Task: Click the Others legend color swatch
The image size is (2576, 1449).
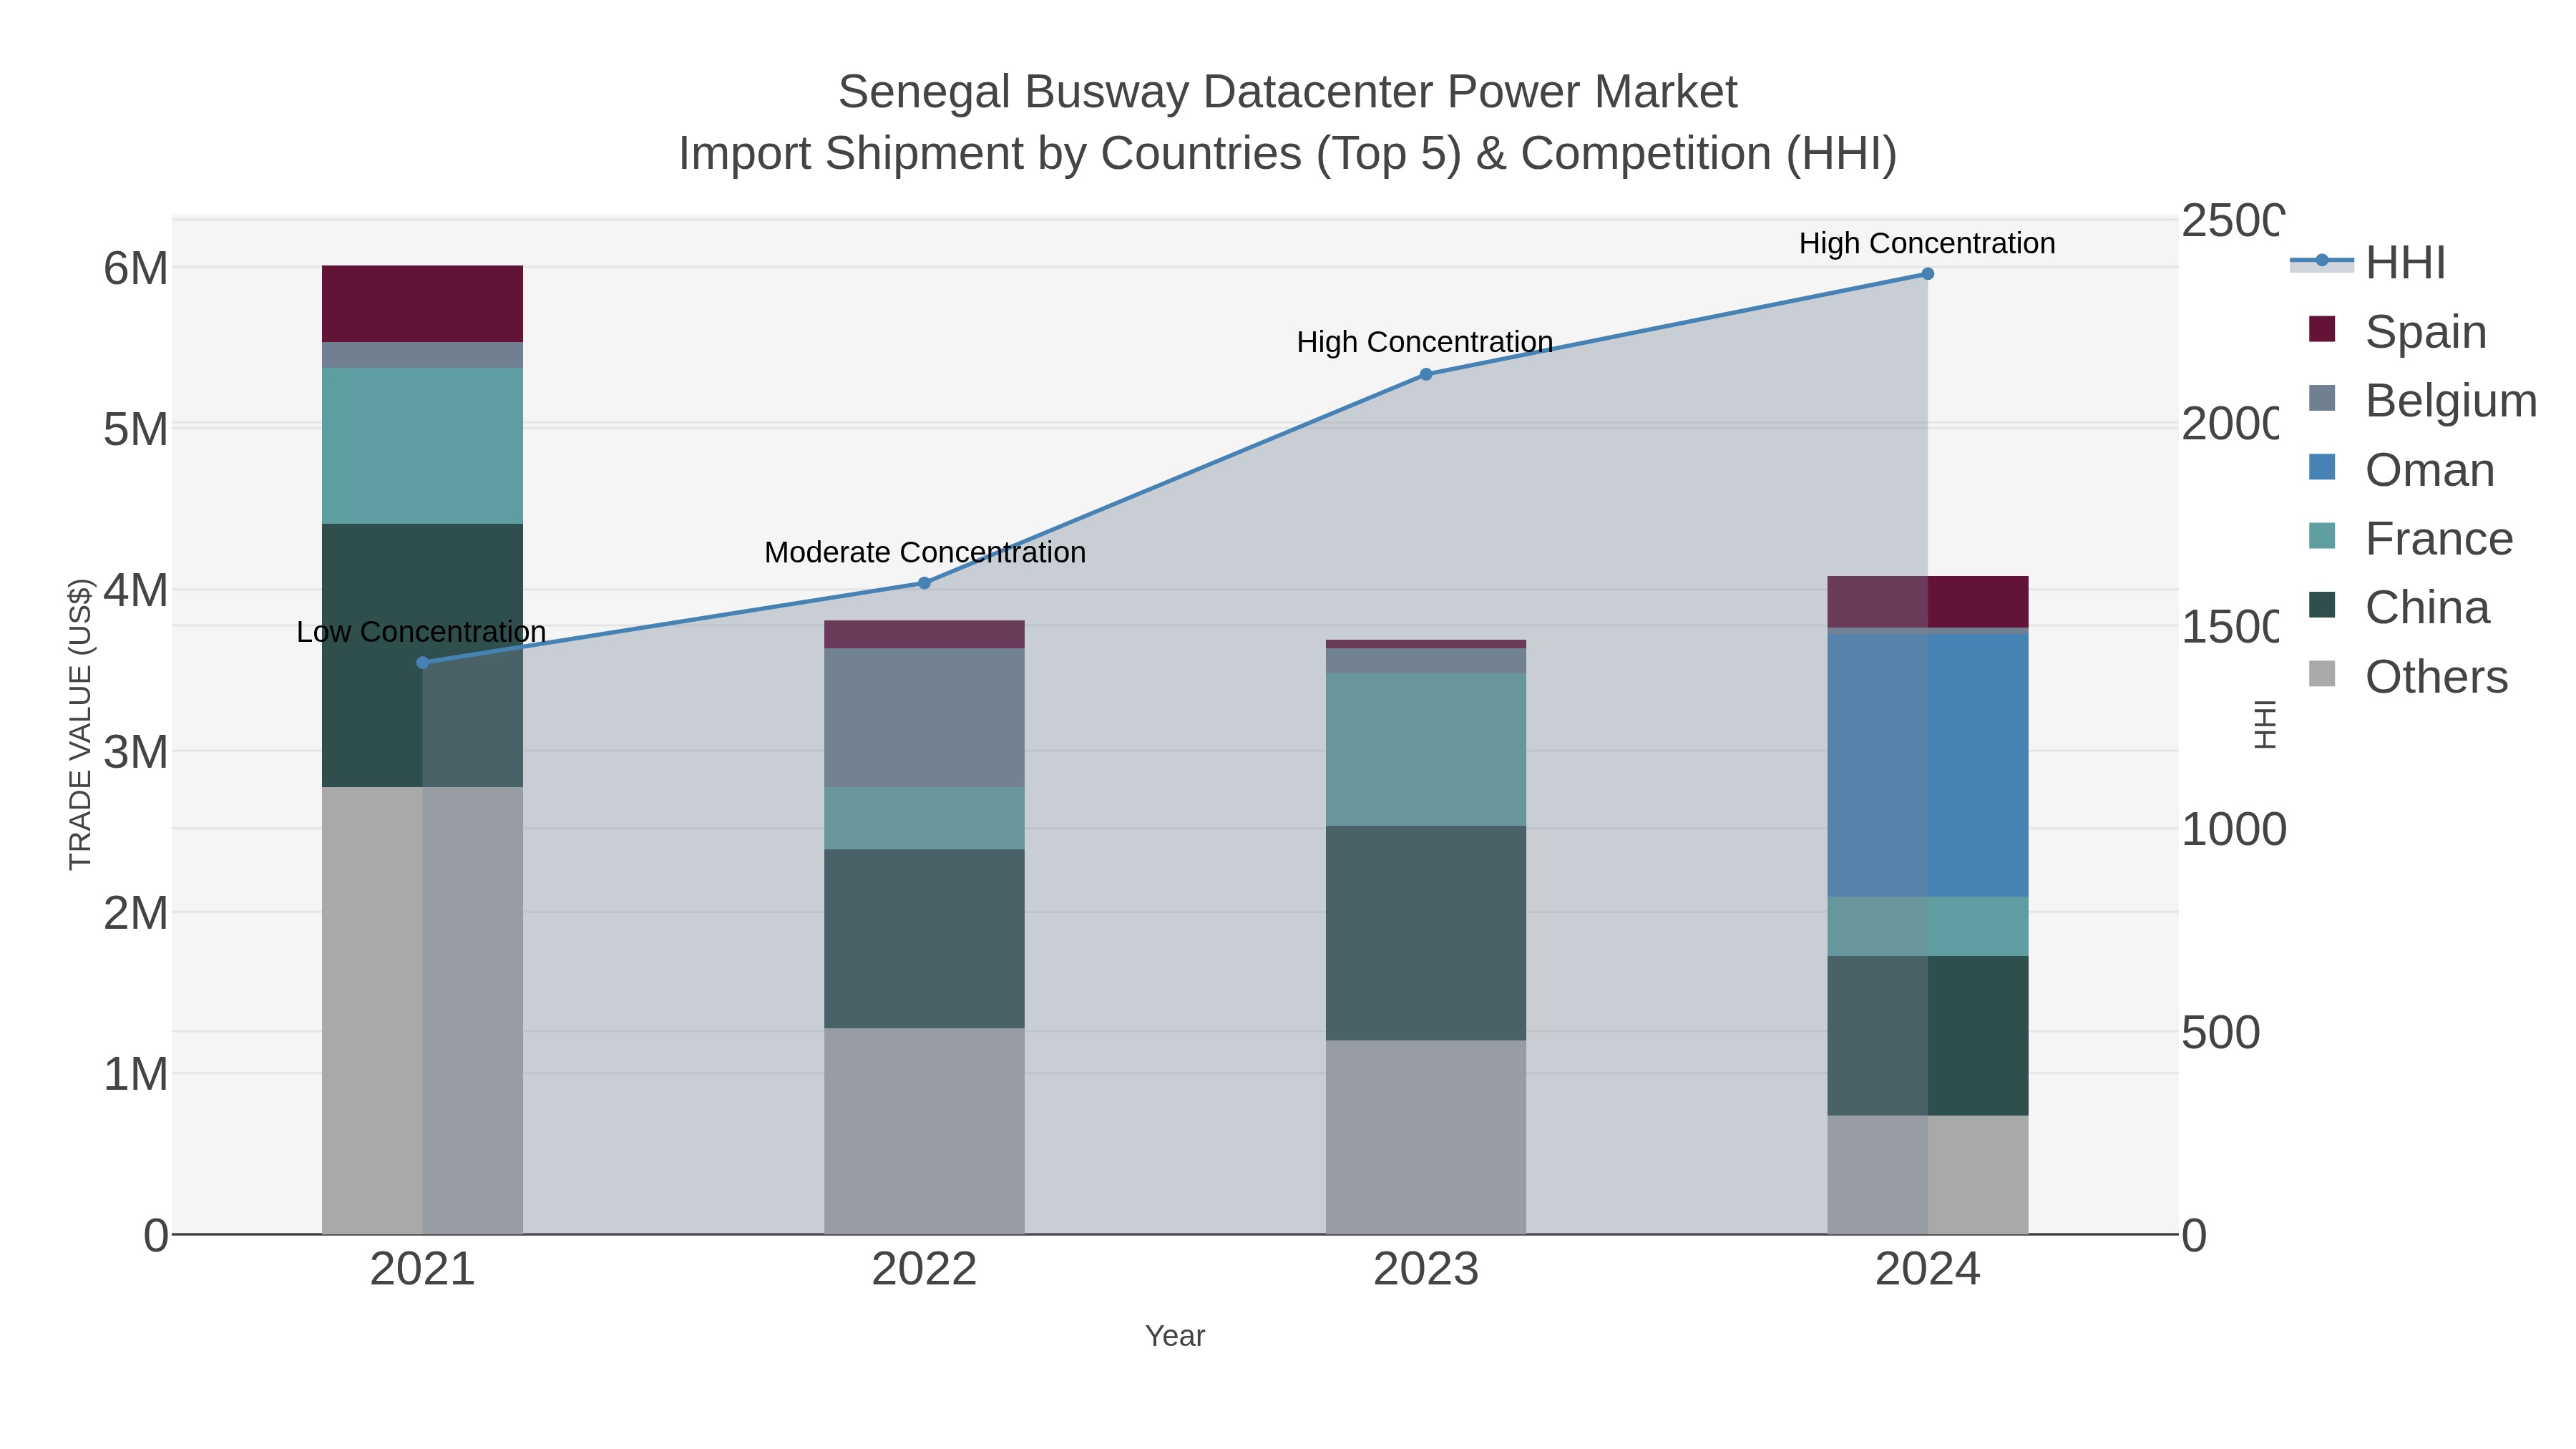Action: point(2322,674)
